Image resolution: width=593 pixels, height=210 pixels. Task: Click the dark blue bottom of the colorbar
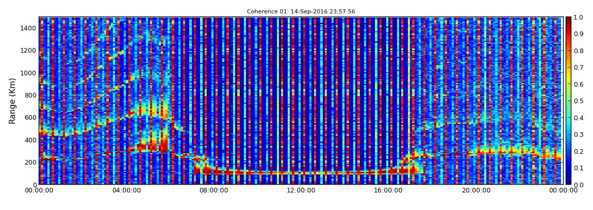(569, 180)
